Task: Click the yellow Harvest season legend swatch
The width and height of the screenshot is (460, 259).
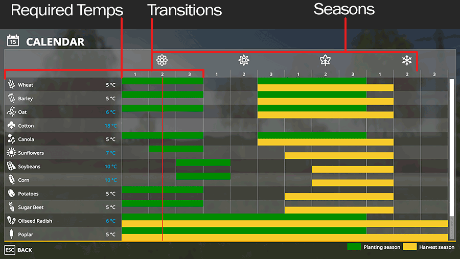Action: pos(410,247)
